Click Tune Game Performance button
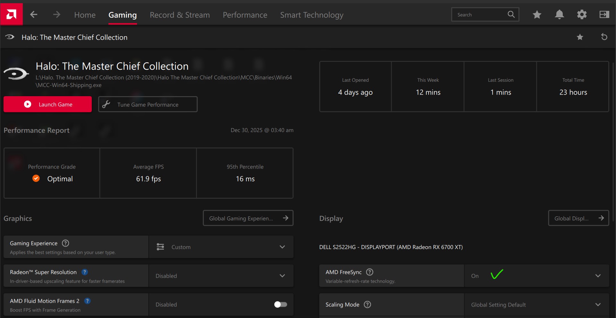The image size is (616, 318). tap(148, 104)
